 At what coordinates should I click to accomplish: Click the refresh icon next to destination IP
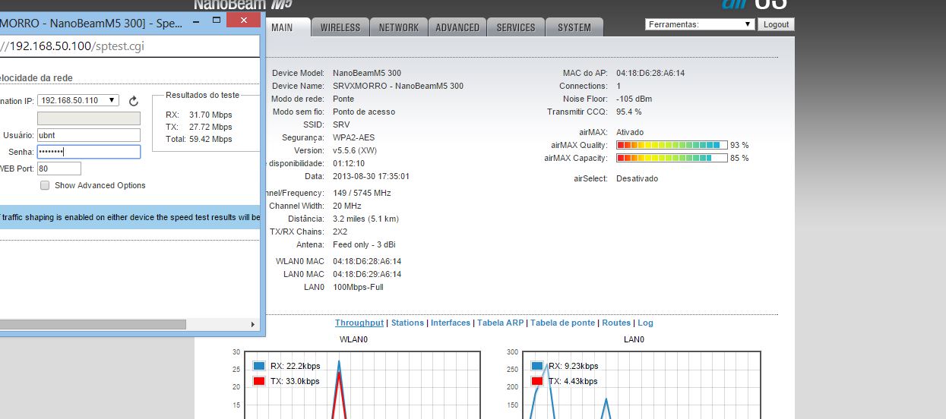point(134,101)
